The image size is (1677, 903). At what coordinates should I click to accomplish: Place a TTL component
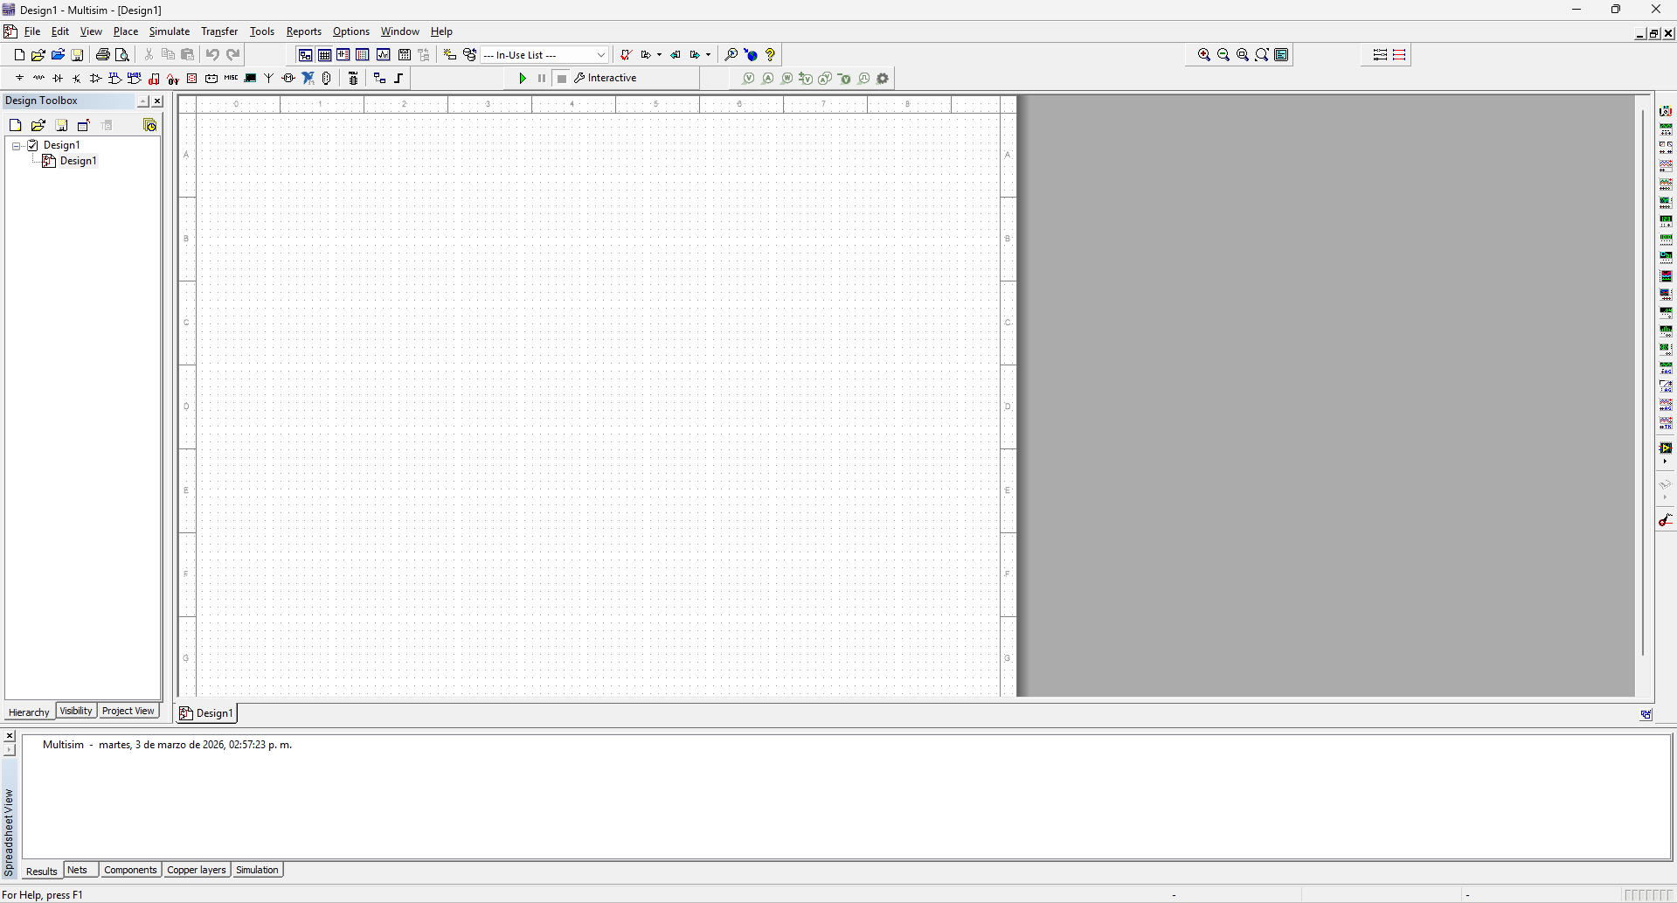tap(115, 78)
